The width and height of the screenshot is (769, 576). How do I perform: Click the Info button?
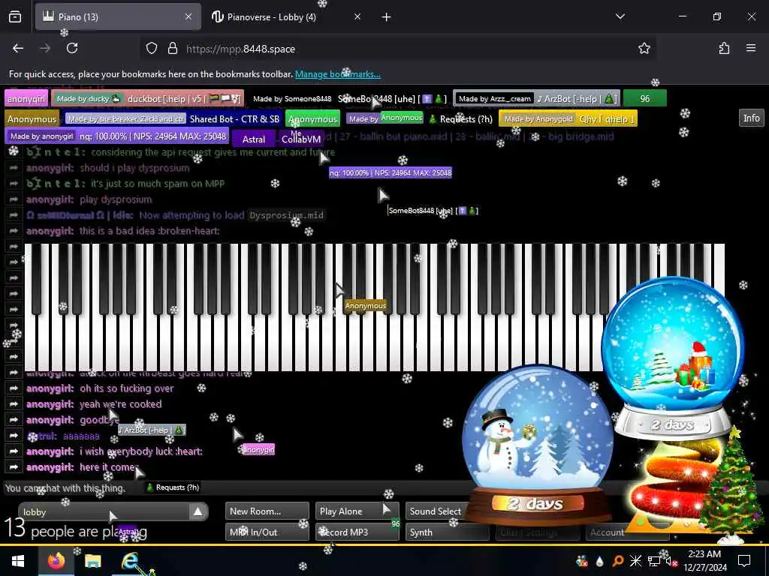point(751,118)
